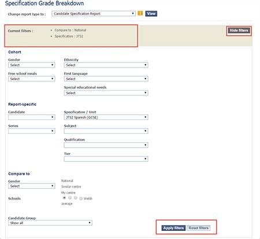Click the Apply filters button

point(173,228)
